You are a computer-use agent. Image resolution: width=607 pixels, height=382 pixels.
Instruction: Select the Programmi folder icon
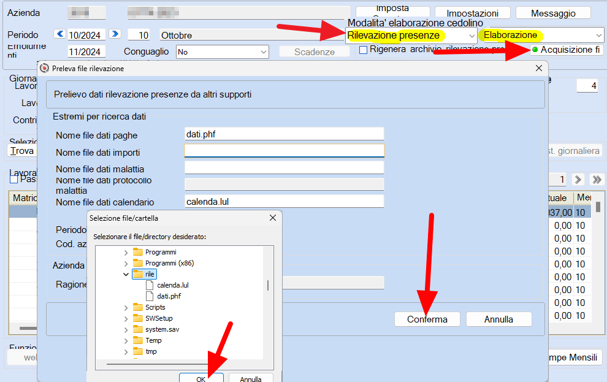[x=138, y=252]
